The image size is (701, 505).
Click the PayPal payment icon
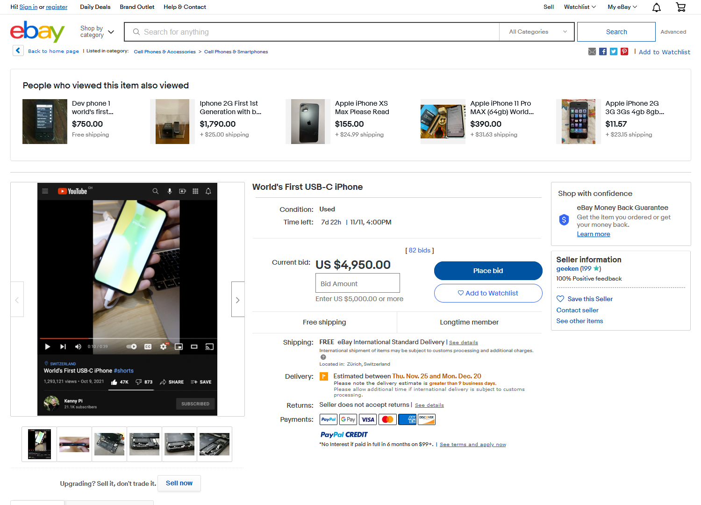pos(329,419)
